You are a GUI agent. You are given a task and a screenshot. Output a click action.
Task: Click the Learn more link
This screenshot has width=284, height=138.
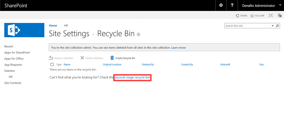click(x=179, y=48)
